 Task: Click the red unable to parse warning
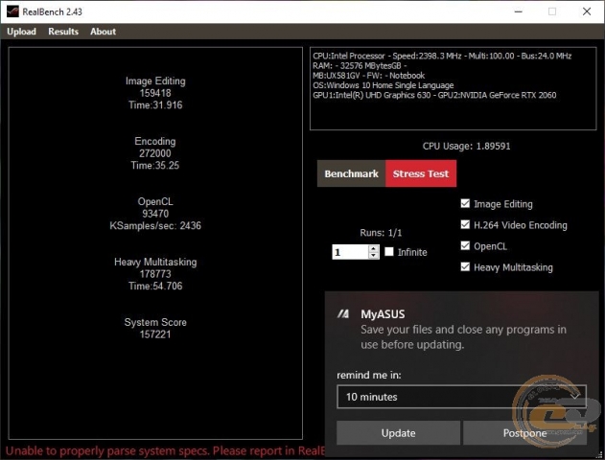point(166,450)
